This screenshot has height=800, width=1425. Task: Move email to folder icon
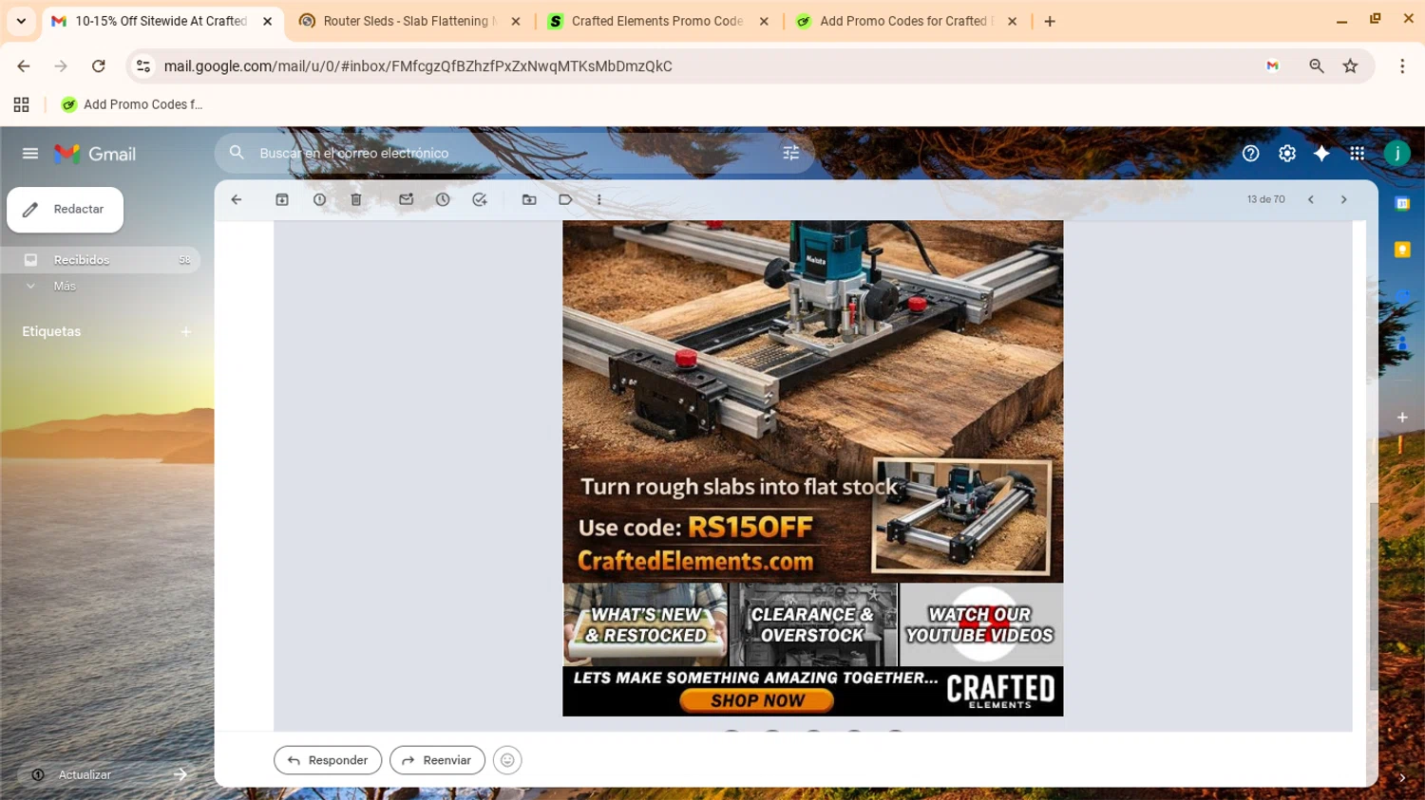point(529,200)
